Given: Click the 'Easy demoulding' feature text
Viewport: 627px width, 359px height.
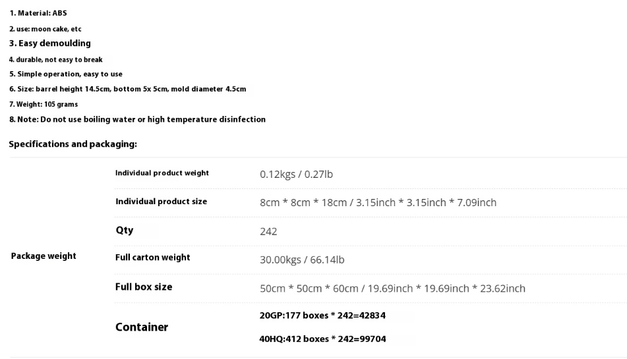Looking at the screenshot, I should click(50, 43).
